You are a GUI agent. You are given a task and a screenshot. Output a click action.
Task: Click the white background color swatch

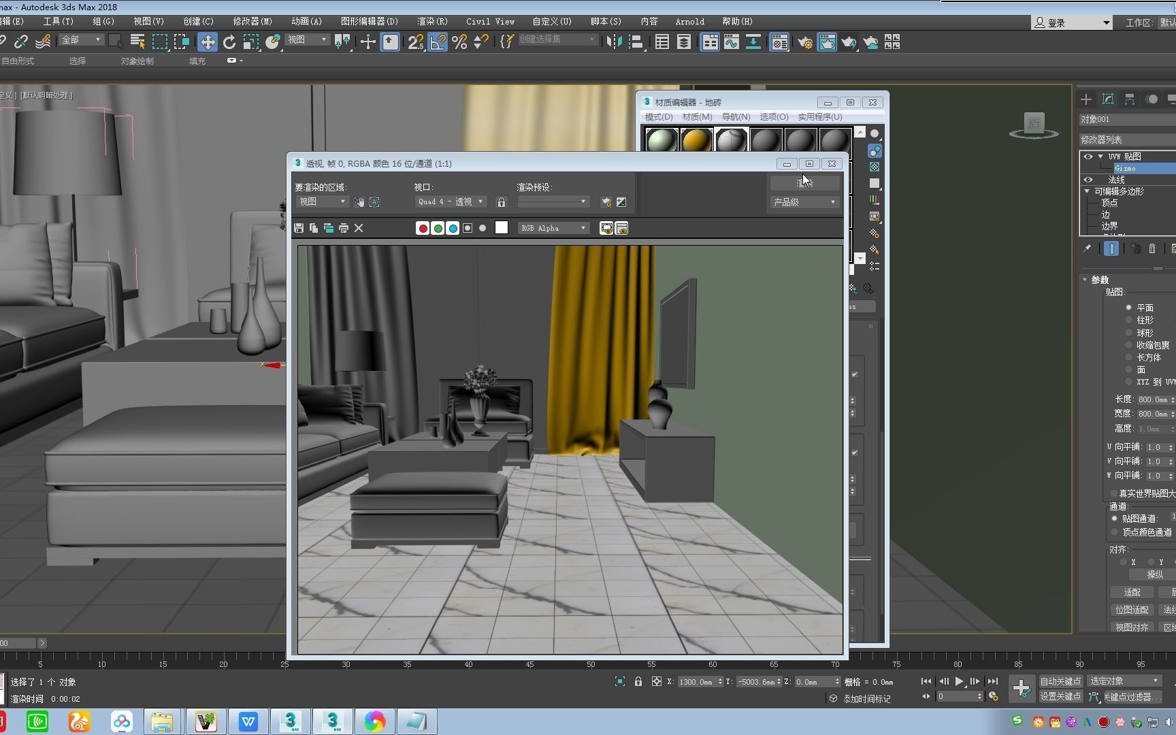502,228
